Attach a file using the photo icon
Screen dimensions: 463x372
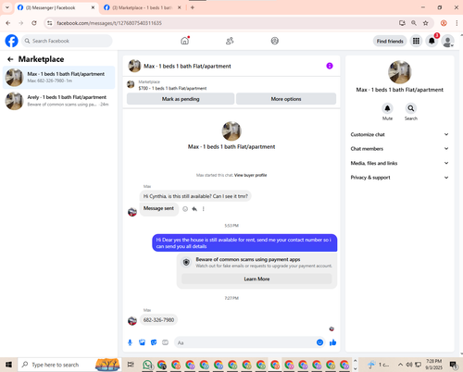pos(142,342)
